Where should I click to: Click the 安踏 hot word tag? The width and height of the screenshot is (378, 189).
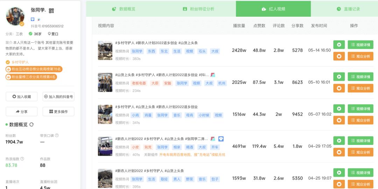pos(167,83)
